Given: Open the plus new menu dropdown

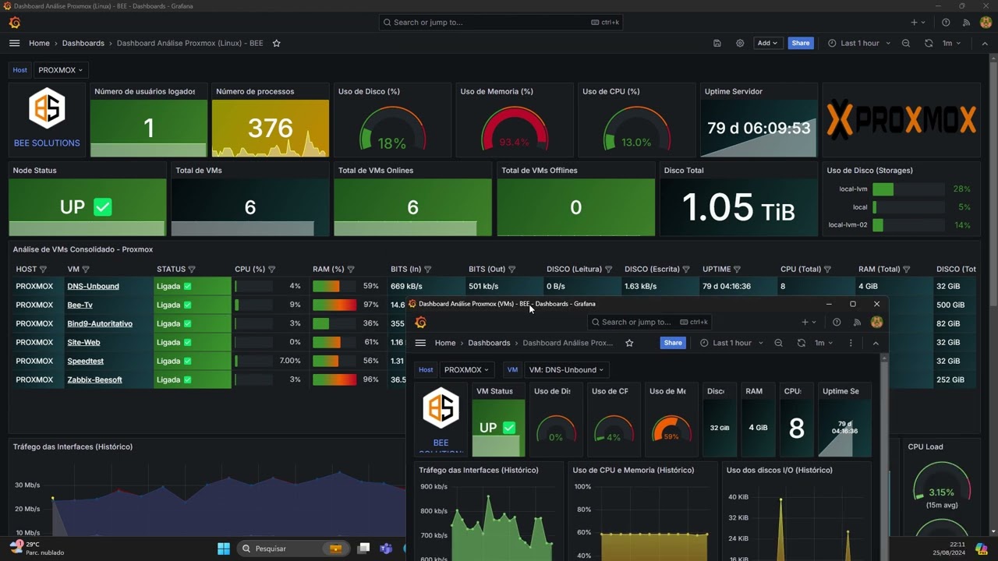Looking at the screenshot, I should tap(918, 23).
